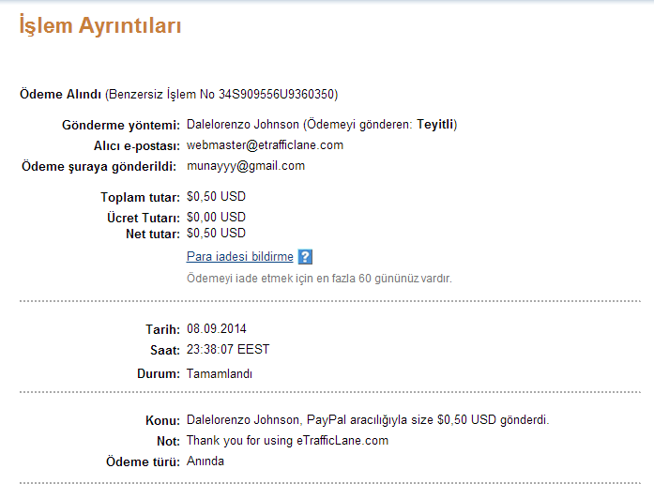
Task: Click the blue question mark help icon
Action: (x=305, y=257)
